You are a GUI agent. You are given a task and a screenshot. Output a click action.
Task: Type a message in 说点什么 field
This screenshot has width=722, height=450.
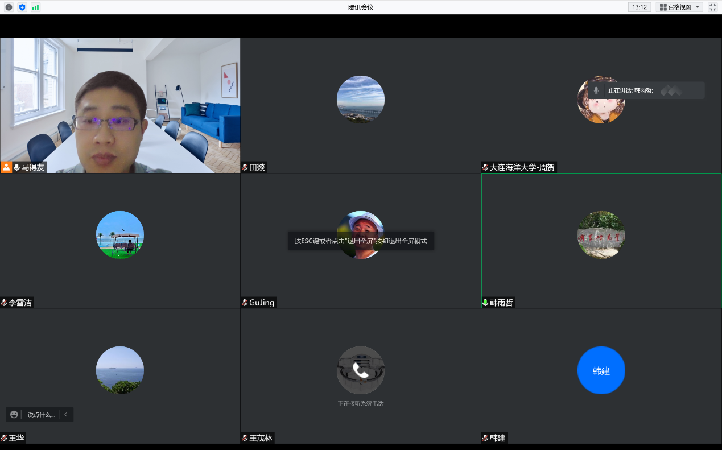(41, 415)
